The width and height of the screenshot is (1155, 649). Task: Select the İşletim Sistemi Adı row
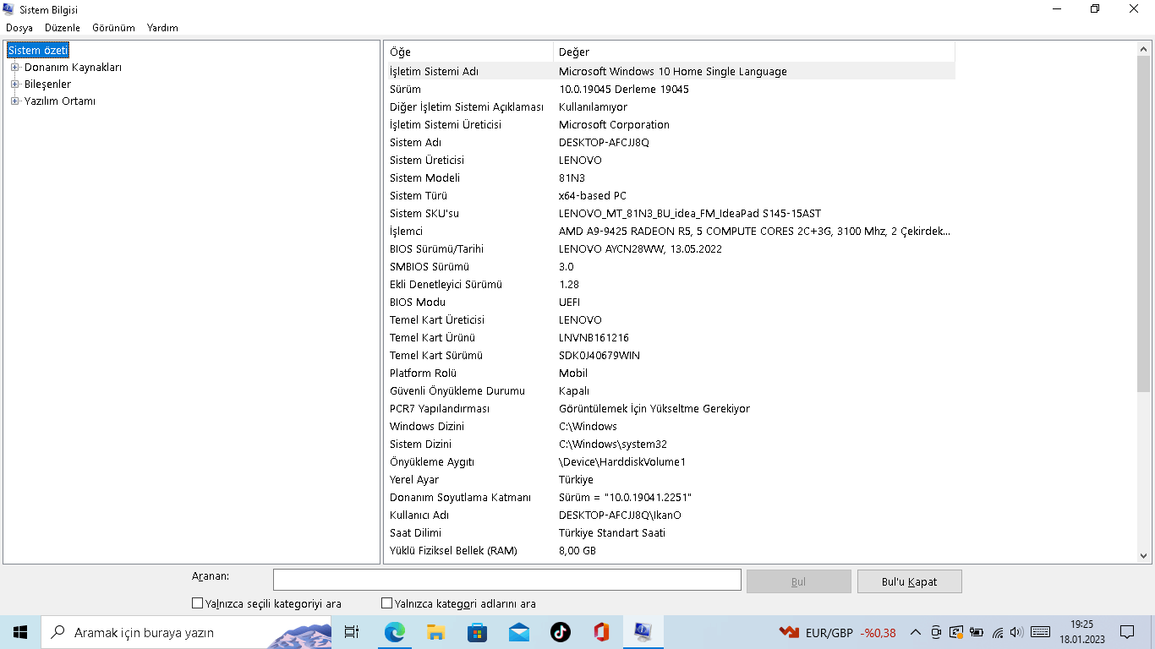(671, 72)
